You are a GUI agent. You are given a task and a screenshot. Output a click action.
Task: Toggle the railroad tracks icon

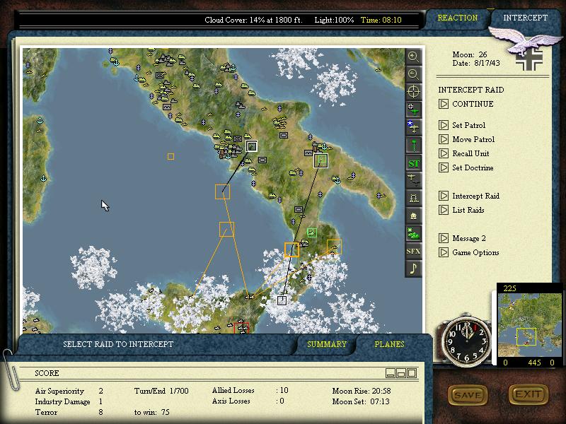[413, 198]
